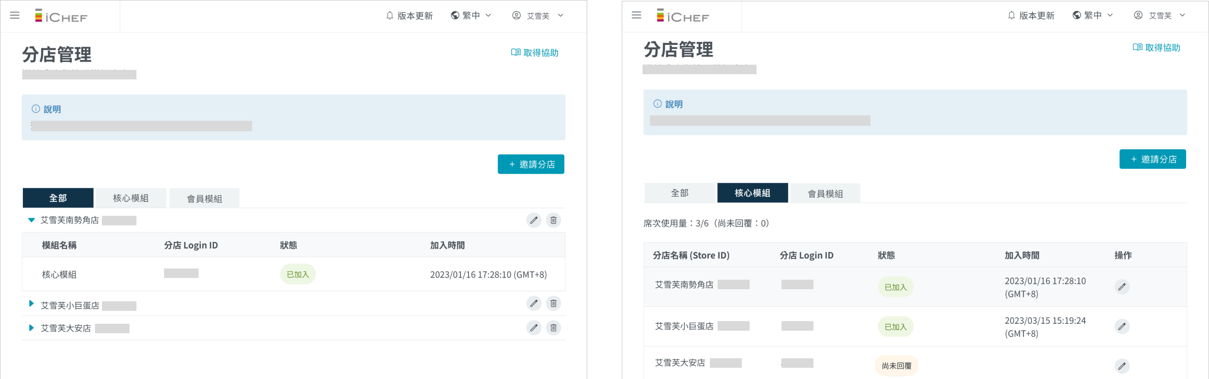The width and height of the screenshot is (1209, 379).
Task: Click the trash icon beside 艾雪芙大安店
Action: (x=554, y=328)
